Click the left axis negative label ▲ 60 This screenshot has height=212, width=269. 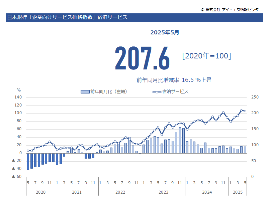(17, 177)
